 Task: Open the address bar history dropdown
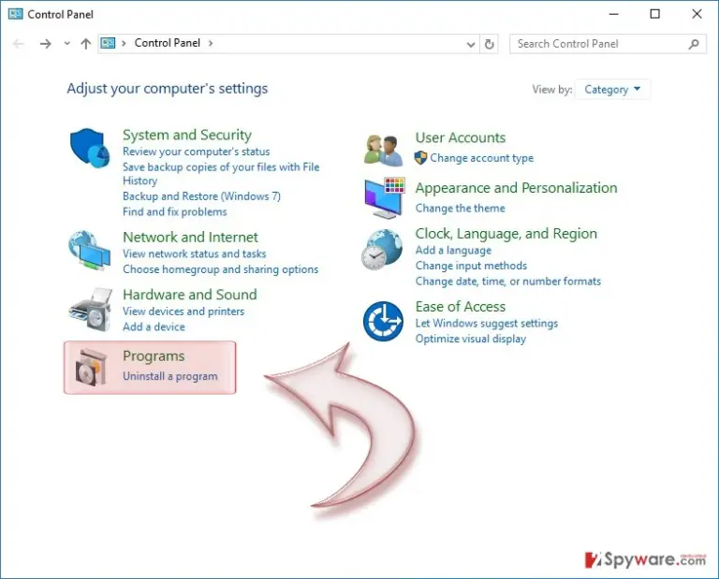pyautogui.click(x=471, y=45)
